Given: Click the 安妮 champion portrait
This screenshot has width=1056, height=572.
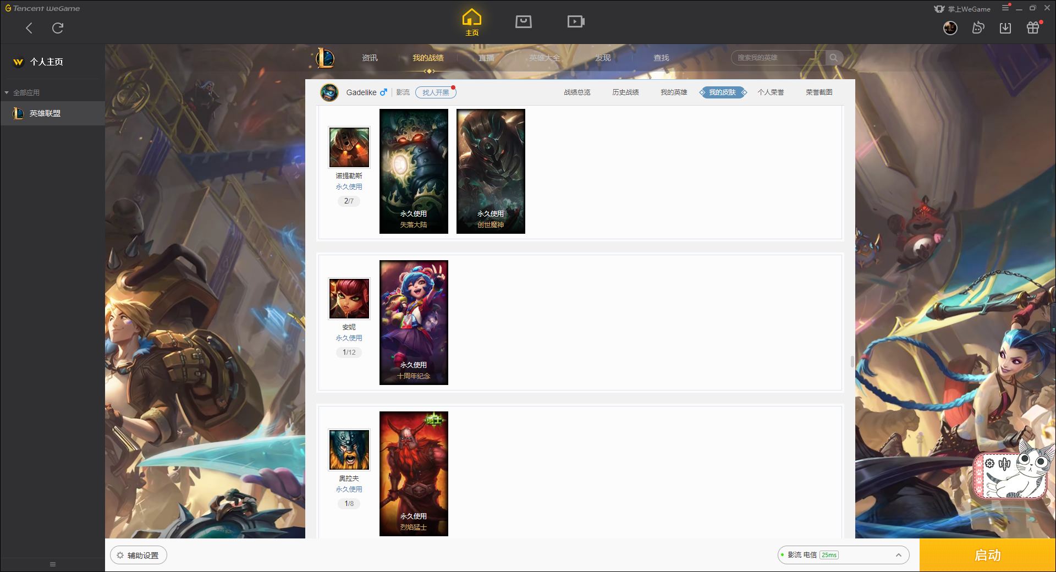Looking at the screenshot, I should coord(349,299).
